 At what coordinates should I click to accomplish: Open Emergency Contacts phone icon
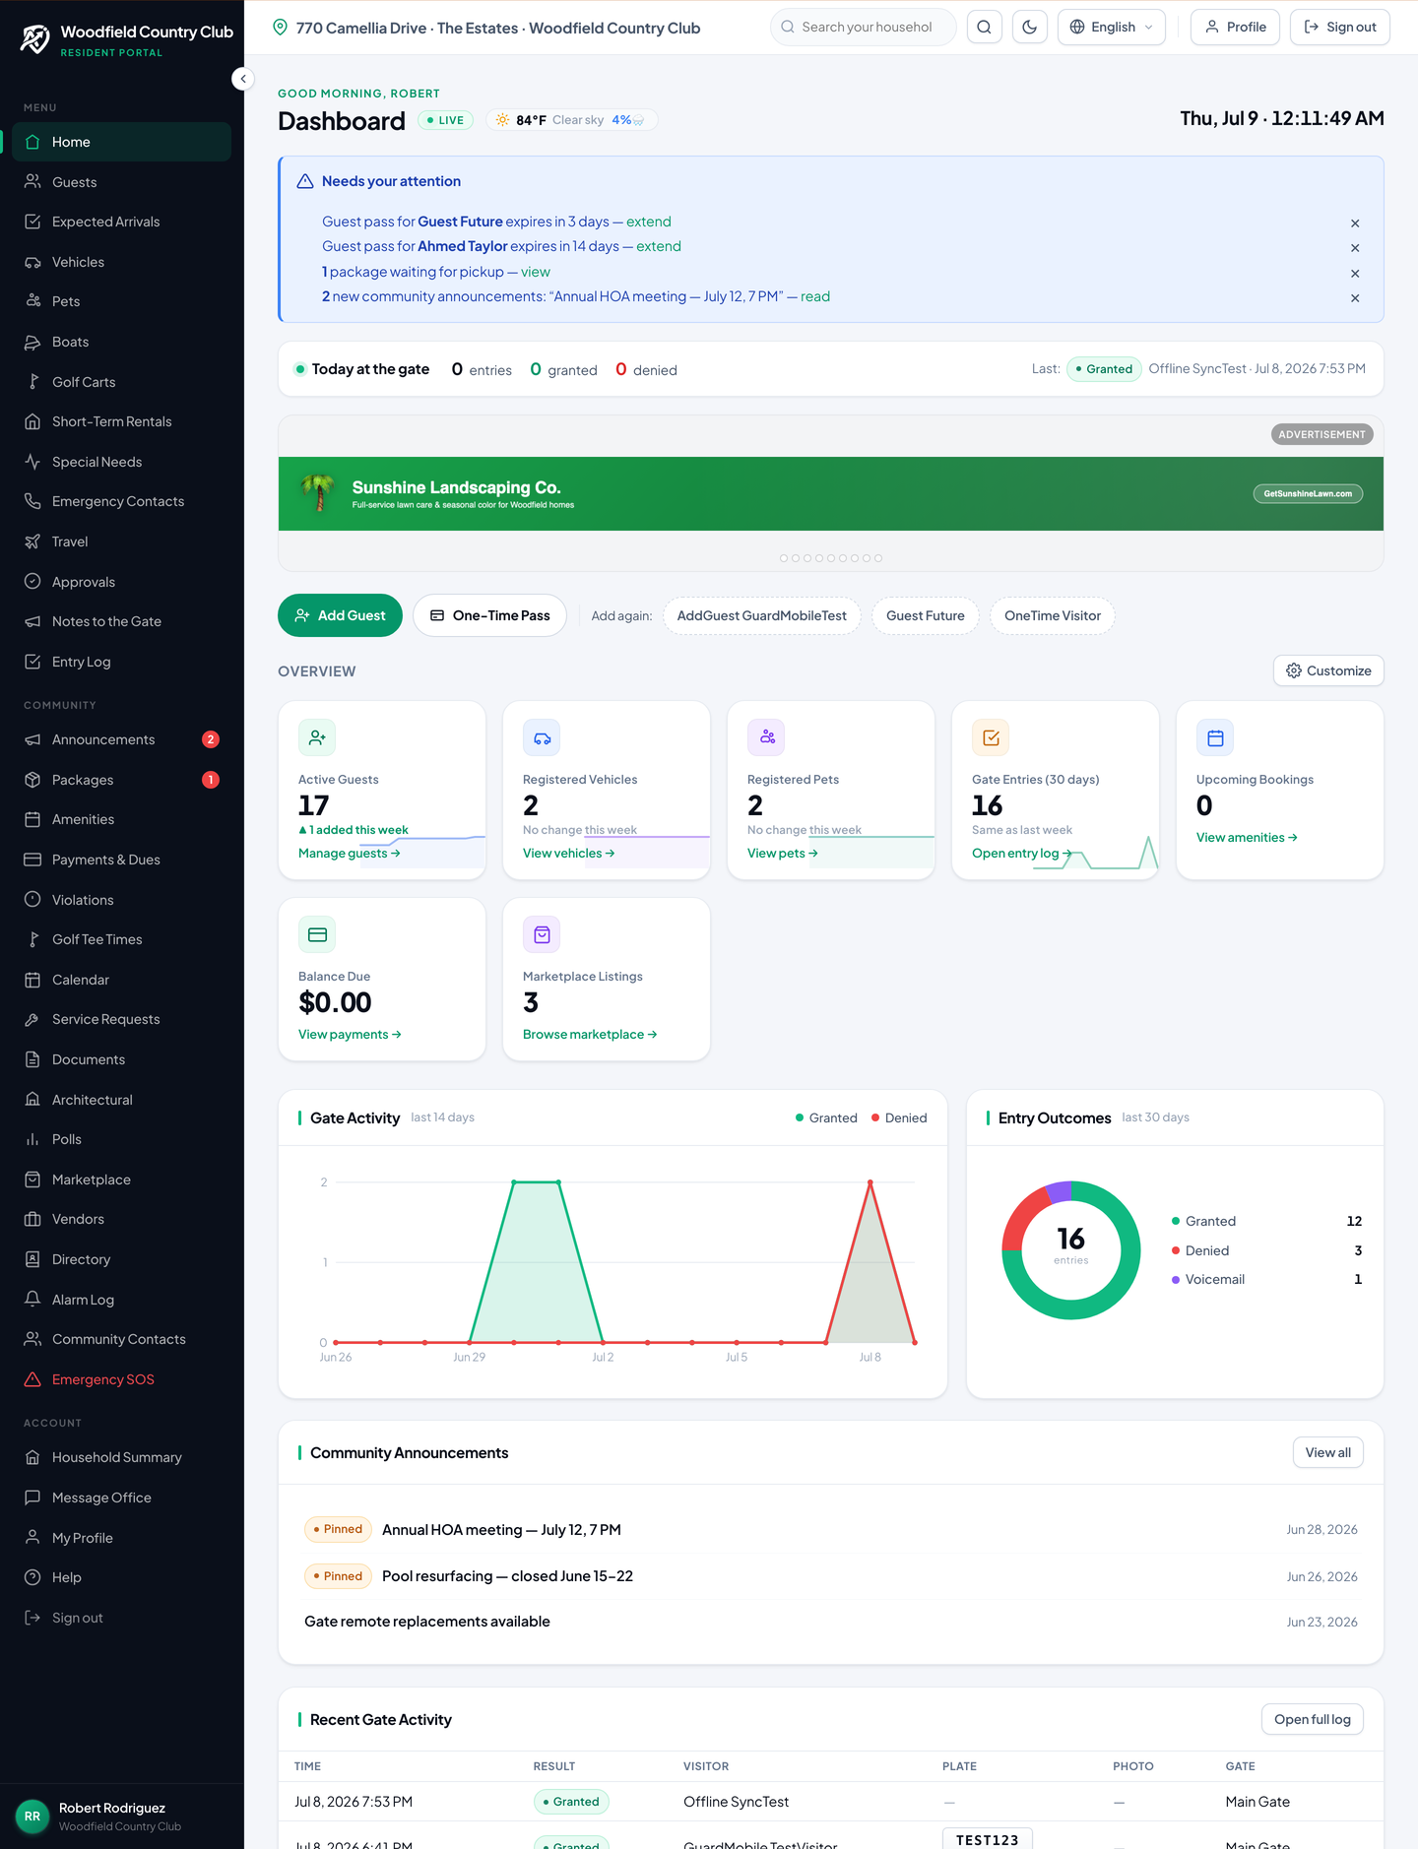[32, 501]
